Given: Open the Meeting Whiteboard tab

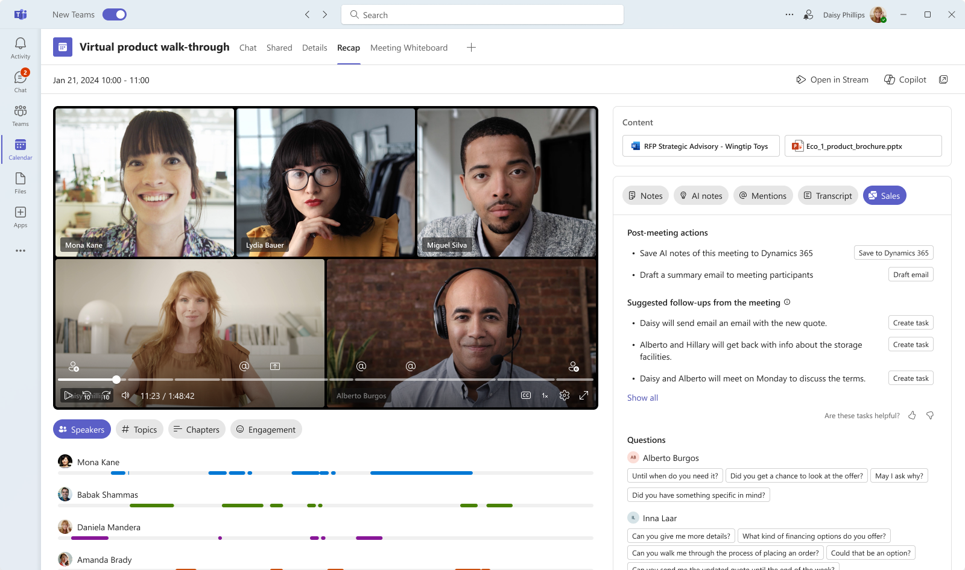Looking at the screenshot, I should pos(409,48).
